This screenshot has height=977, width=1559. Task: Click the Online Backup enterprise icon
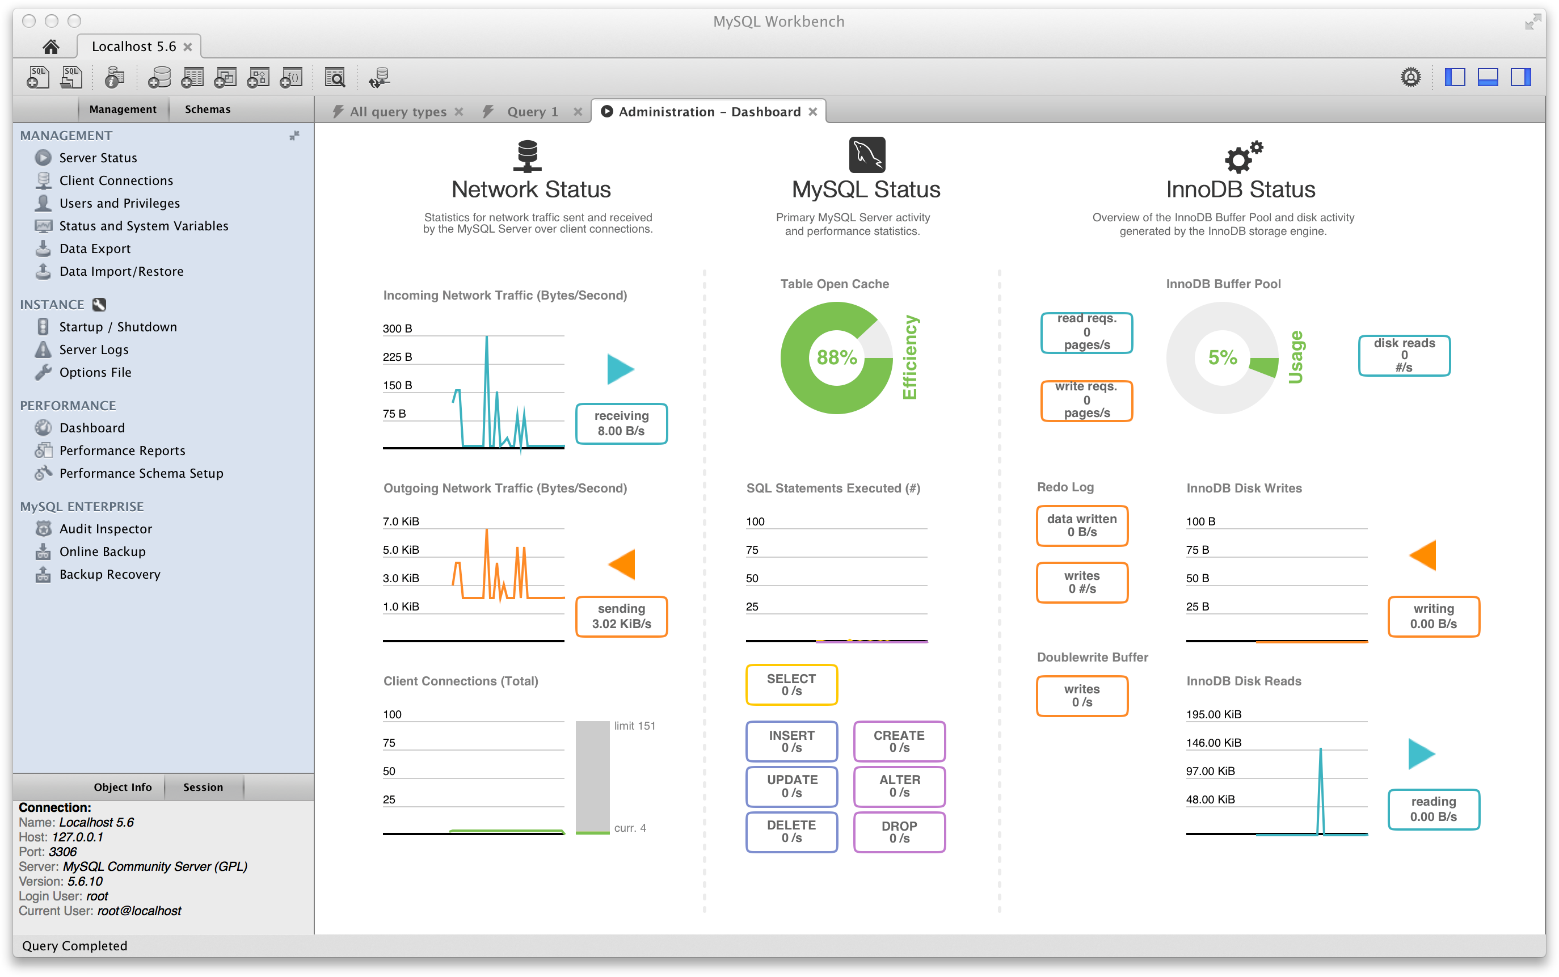click(40, 551)
